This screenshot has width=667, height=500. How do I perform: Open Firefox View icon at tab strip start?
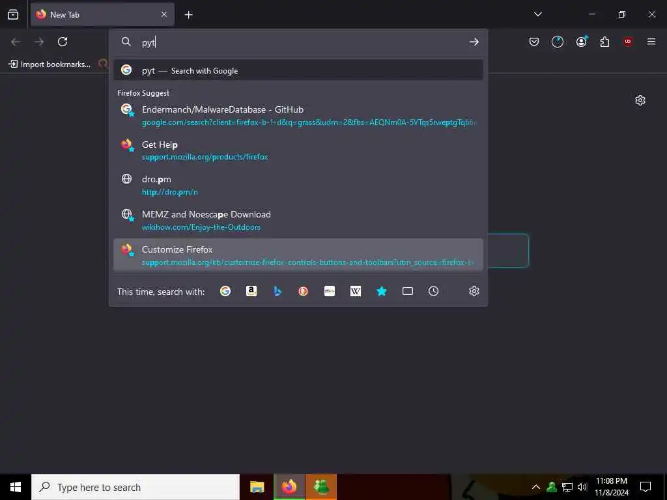[13, 14]
